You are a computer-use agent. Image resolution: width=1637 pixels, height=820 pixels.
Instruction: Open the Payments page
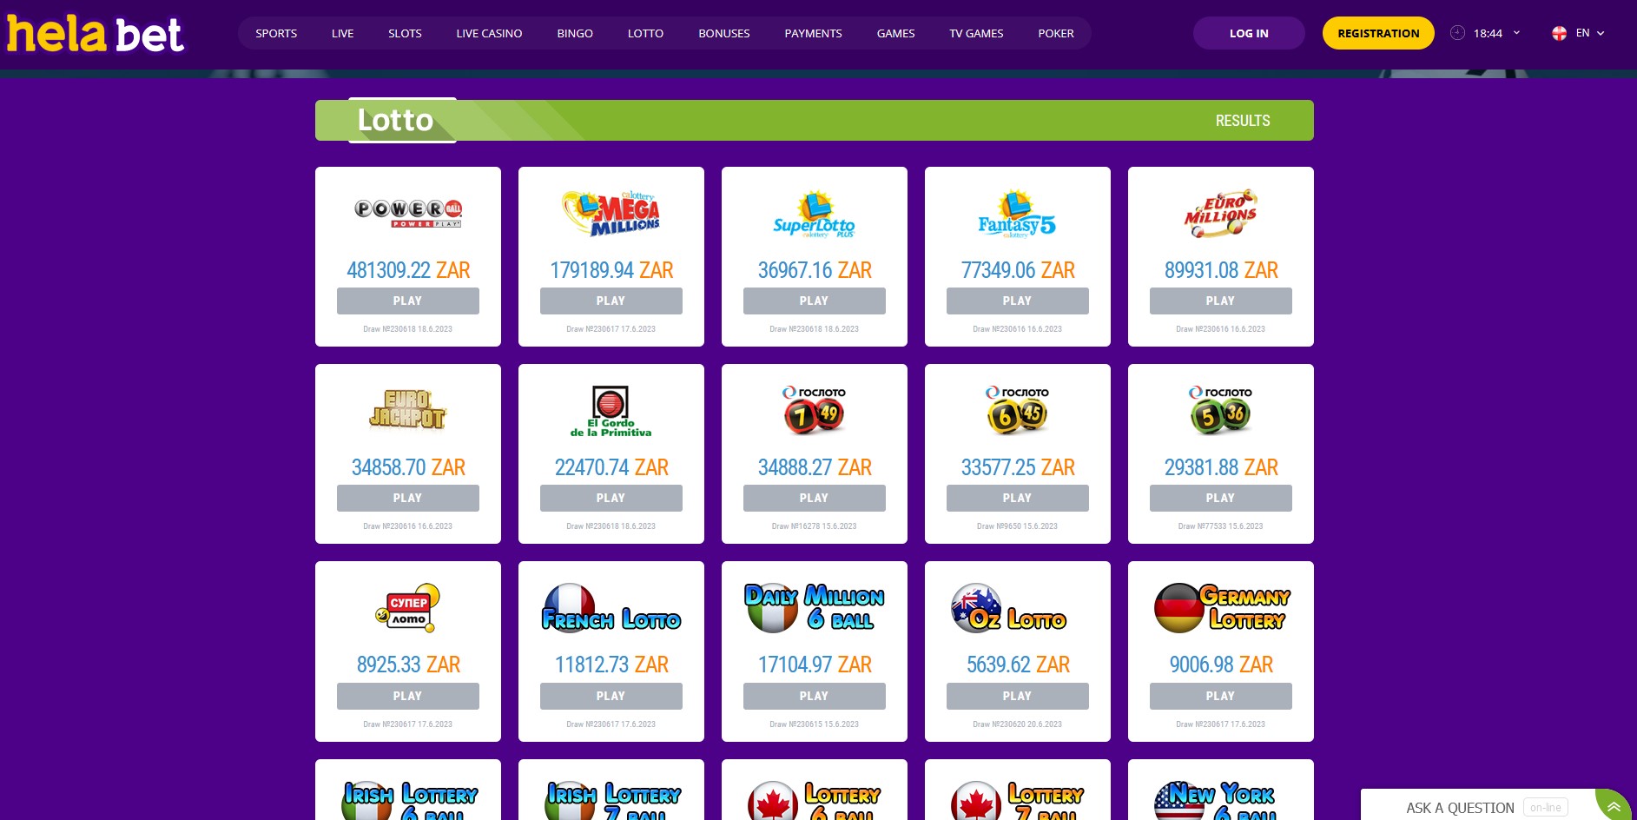tap(813, 33)
